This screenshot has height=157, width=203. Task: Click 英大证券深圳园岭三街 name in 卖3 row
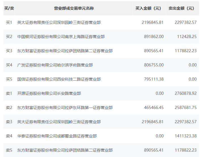pos(59,122)
